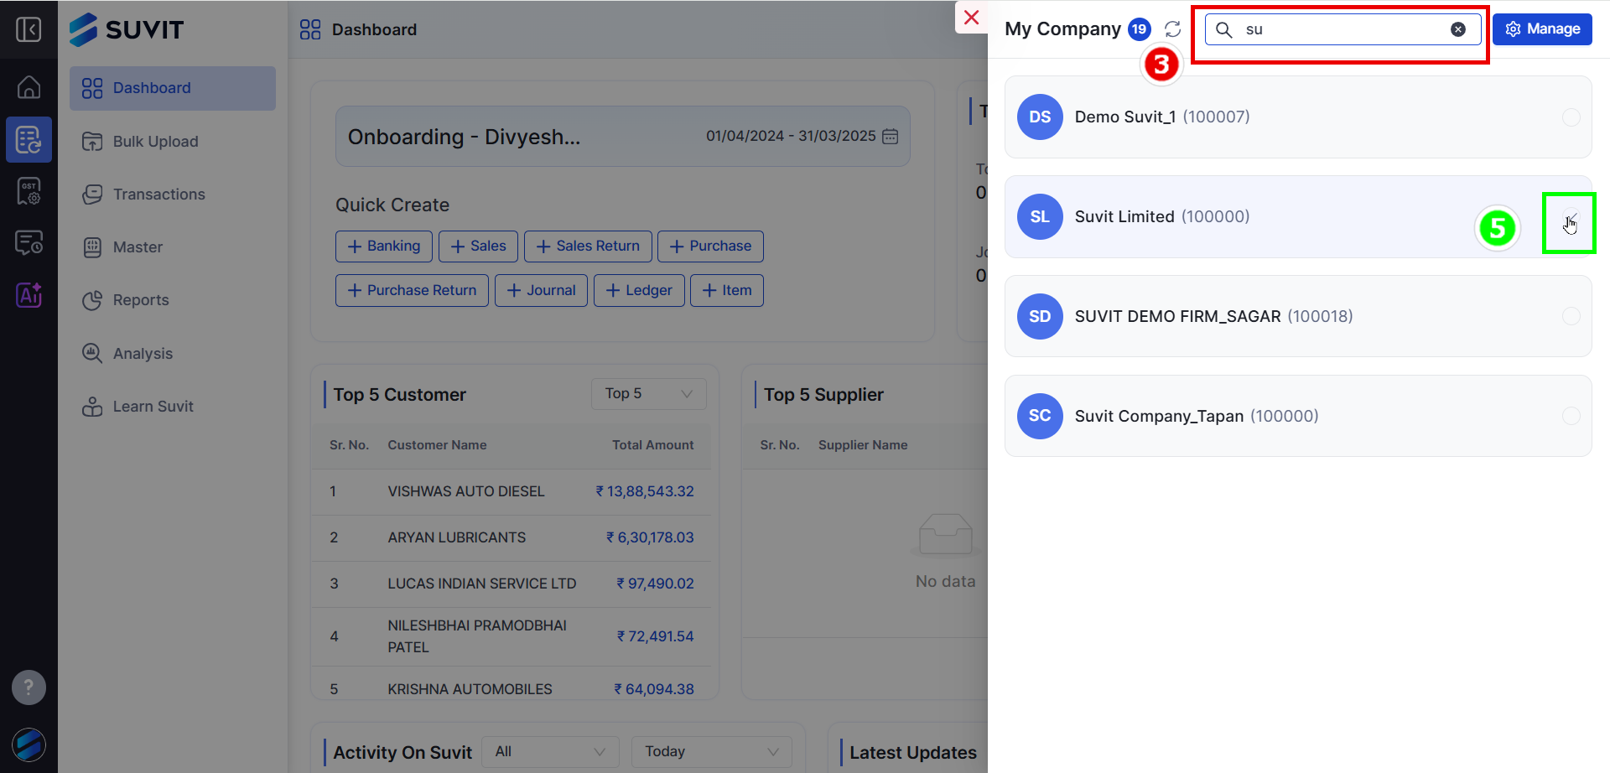Click the SL avatar of Suvit Limited
Screen dimensions: 1610x773
click(1040, 216)
